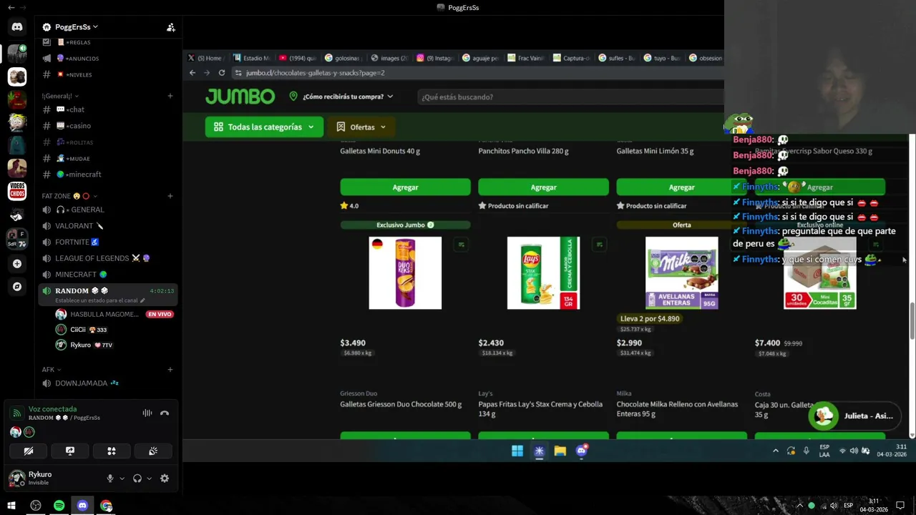This screenshot has width=916, height=515.
Task: Focus the ¿Qué estás buscando? search box
Action: [x=570, y=97]
